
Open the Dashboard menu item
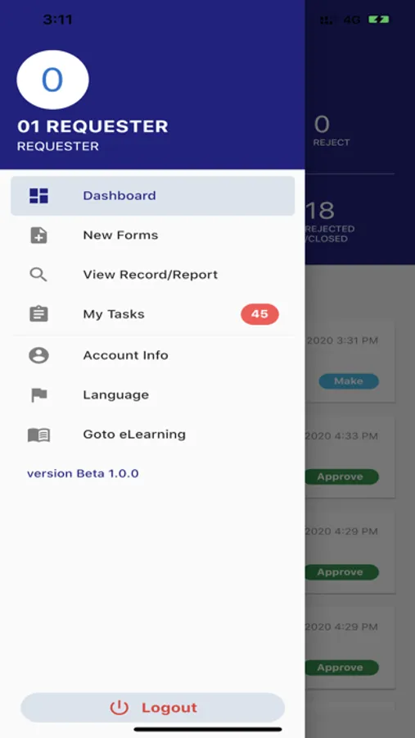click(153, 196)
